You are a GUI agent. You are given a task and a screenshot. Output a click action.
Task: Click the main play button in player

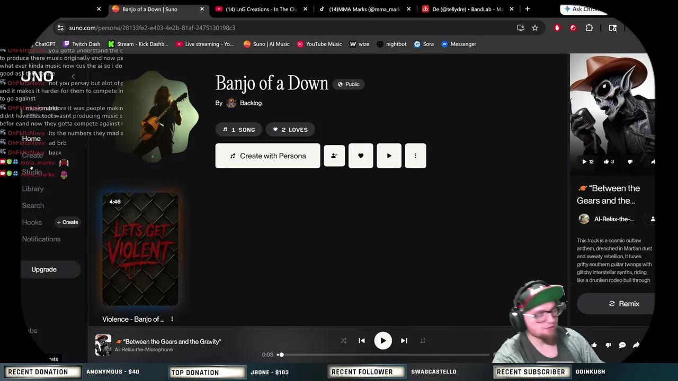tap(383, 341)
